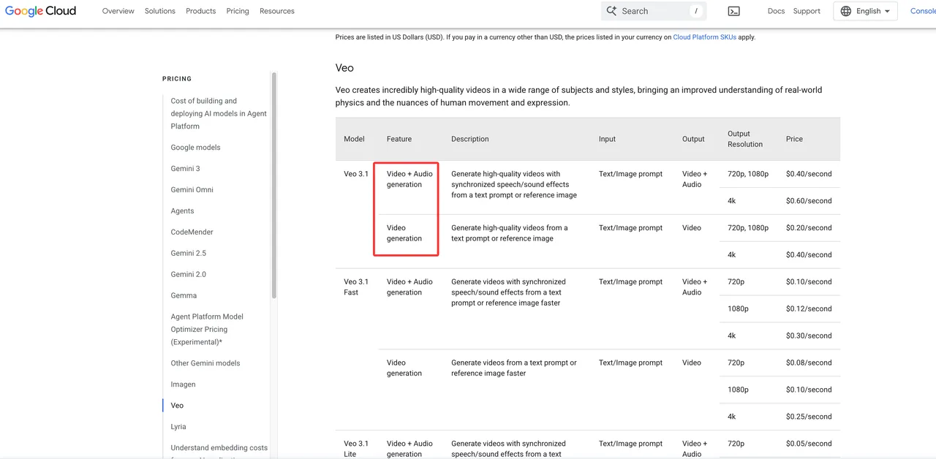
Task: Follow the Cloud Platform SKUs link
Action: [705, 37]
